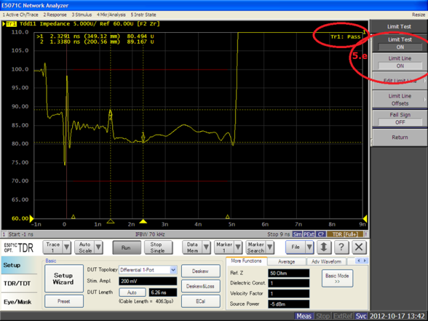Click the question mark help icon
Screen dimensions: 428x321
click(x=340, y=247)
